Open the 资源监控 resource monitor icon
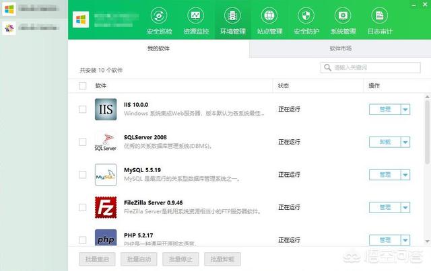This screenshot has height=271, width=431. (196, 15)
